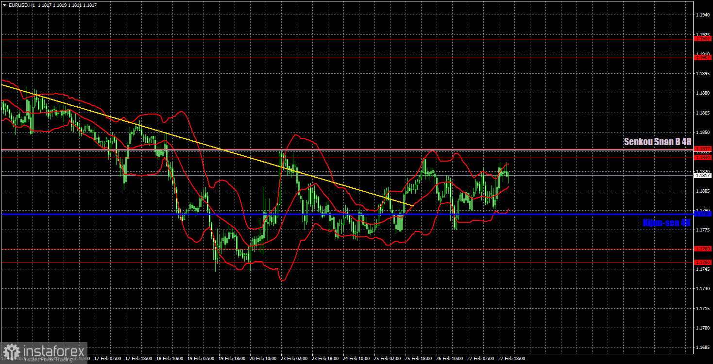Click the red 1.1750 level tag

(x=703, y=262)
